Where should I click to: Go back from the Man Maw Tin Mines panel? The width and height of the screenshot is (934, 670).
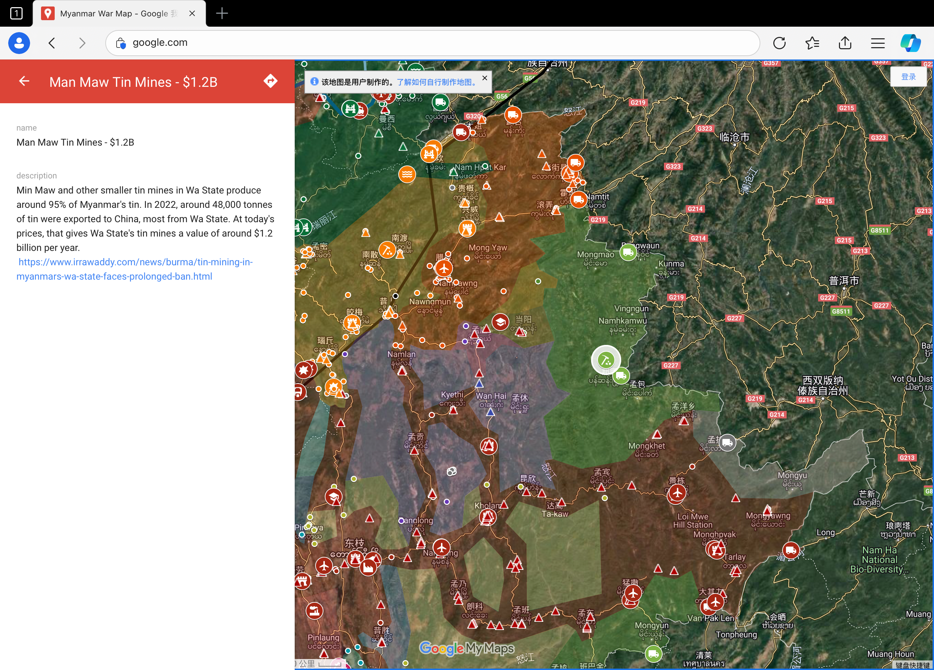point(24,81)
